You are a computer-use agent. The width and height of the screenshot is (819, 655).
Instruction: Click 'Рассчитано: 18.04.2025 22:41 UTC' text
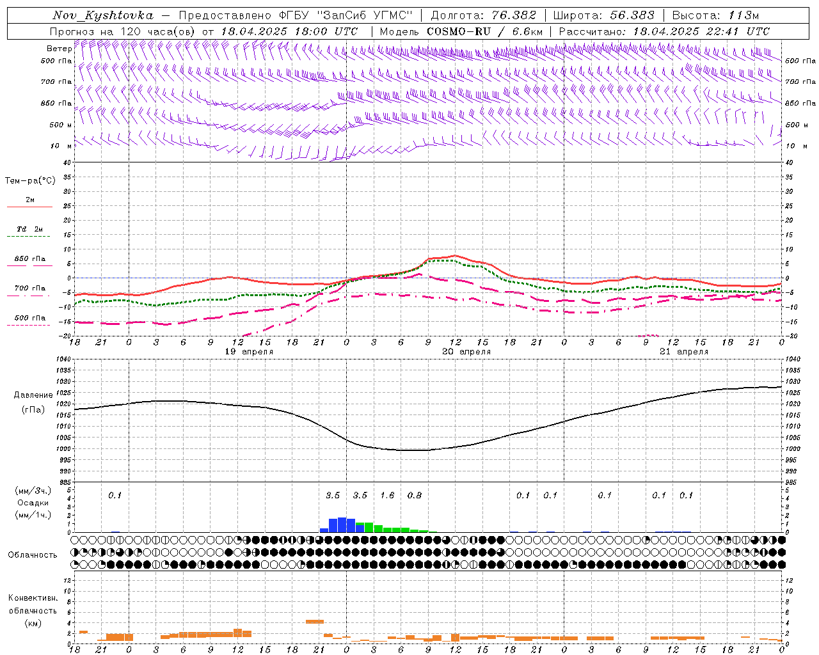(x=664, y=31)
